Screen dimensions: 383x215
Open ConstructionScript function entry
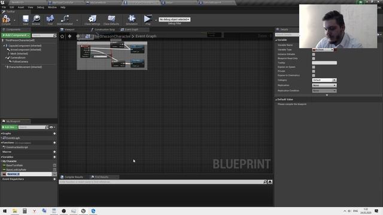(17, 148)
